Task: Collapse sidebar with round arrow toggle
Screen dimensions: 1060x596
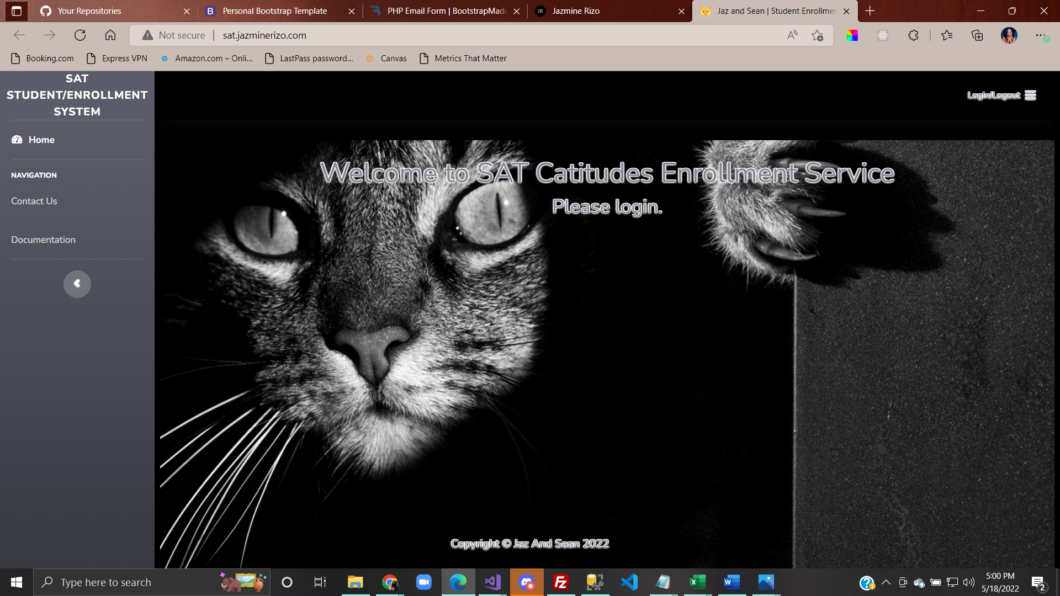Action: [77, 284]
